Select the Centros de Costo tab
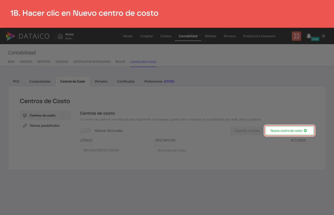This screenshot has height=215, width=334. [x=73, y=81]
